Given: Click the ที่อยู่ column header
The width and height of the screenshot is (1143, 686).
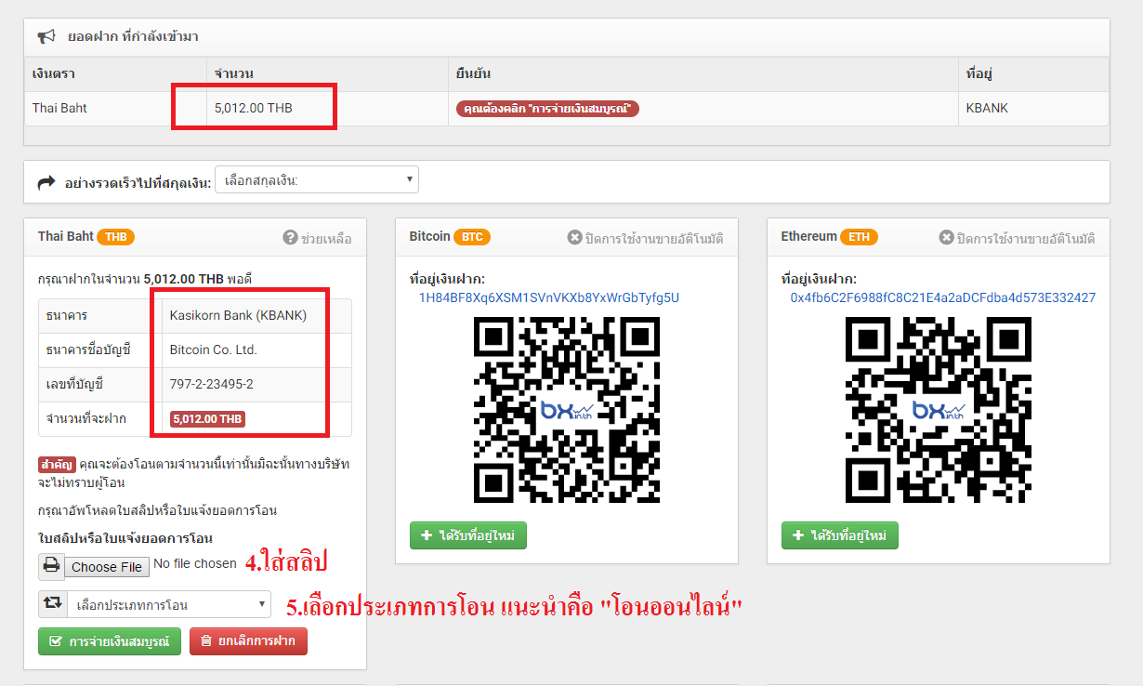Looking at the screenshot, I should pos(1034,73).
